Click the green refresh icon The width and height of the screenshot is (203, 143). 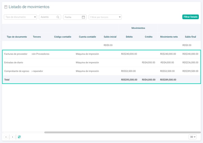(19, 137)
